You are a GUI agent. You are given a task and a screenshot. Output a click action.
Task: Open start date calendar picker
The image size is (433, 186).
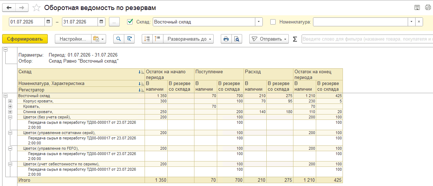(x=49, y=22)
